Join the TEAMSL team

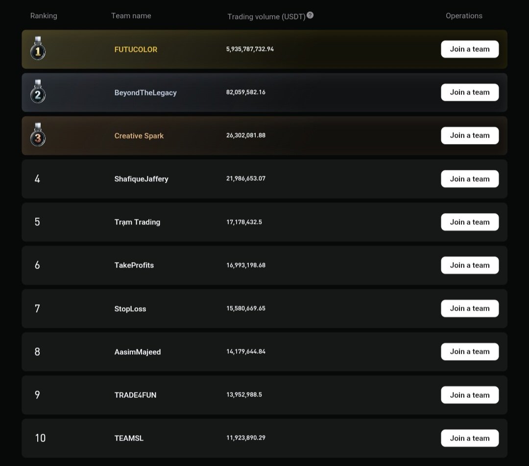470,438
